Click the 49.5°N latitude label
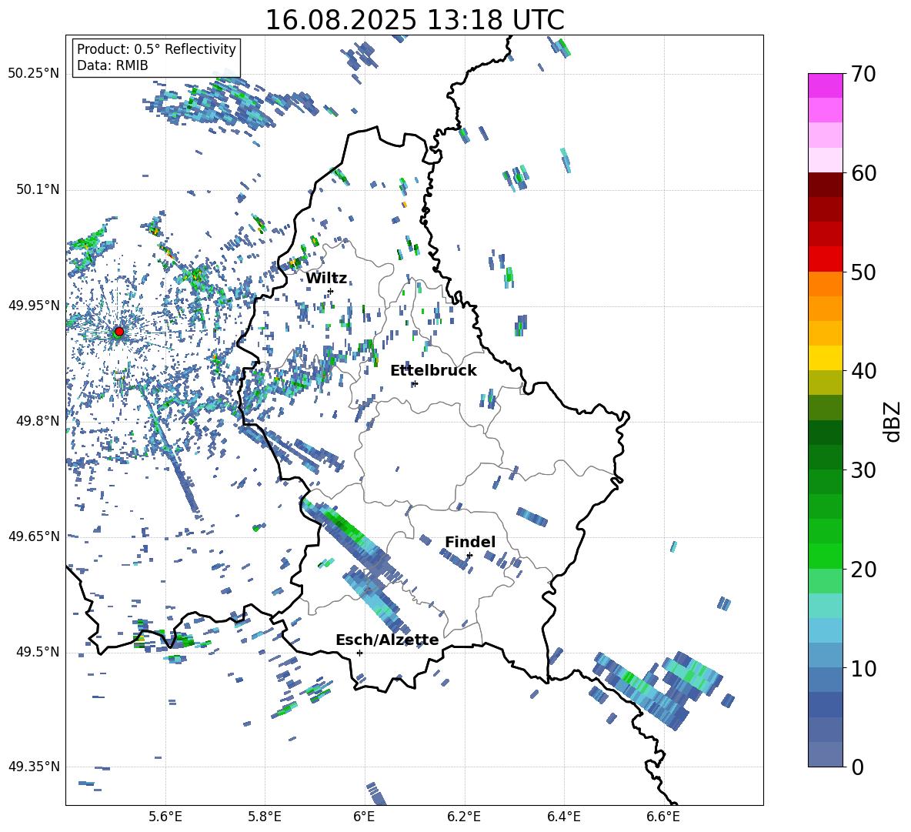The height and width of the screenshot is (832, 911). [38, 652]
